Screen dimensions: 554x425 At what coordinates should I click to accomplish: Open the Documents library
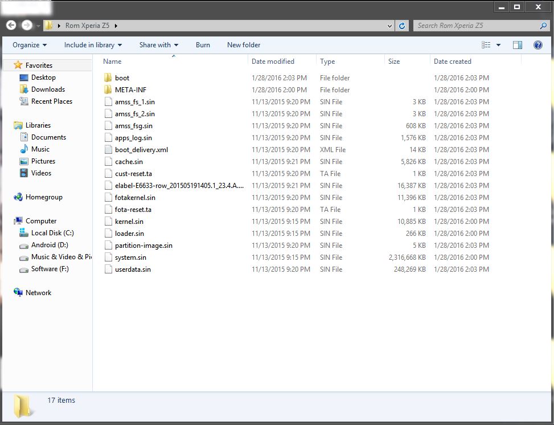pos(48,137)
